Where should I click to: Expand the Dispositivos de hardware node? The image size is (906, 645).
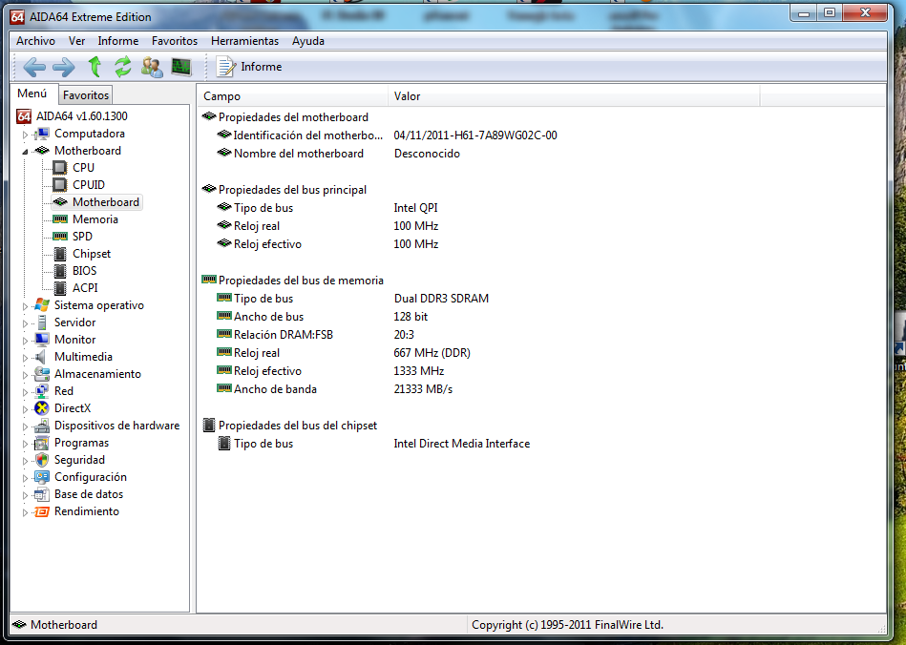pyautogui.click(x=25, y=427)
